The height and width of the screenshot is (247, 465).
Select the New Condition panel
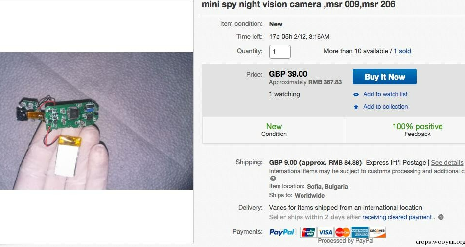(x=274, y=130)
